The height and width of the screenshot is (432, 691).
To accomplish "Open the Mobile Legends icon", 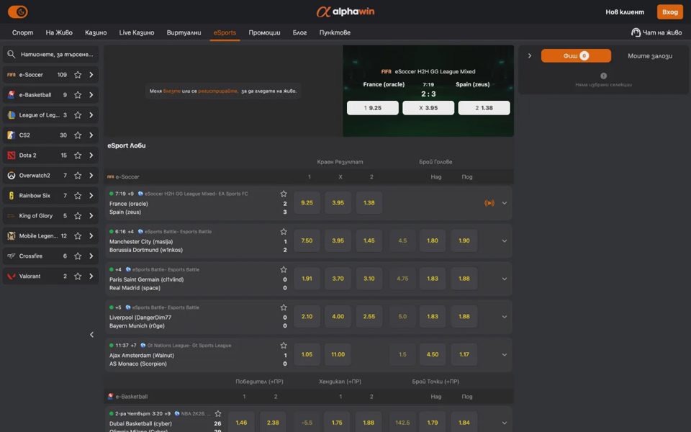I will pyautogui.click(x=12, y=236).
